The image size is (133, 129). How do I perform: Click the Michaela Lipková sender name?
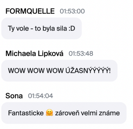coord(34,54)
